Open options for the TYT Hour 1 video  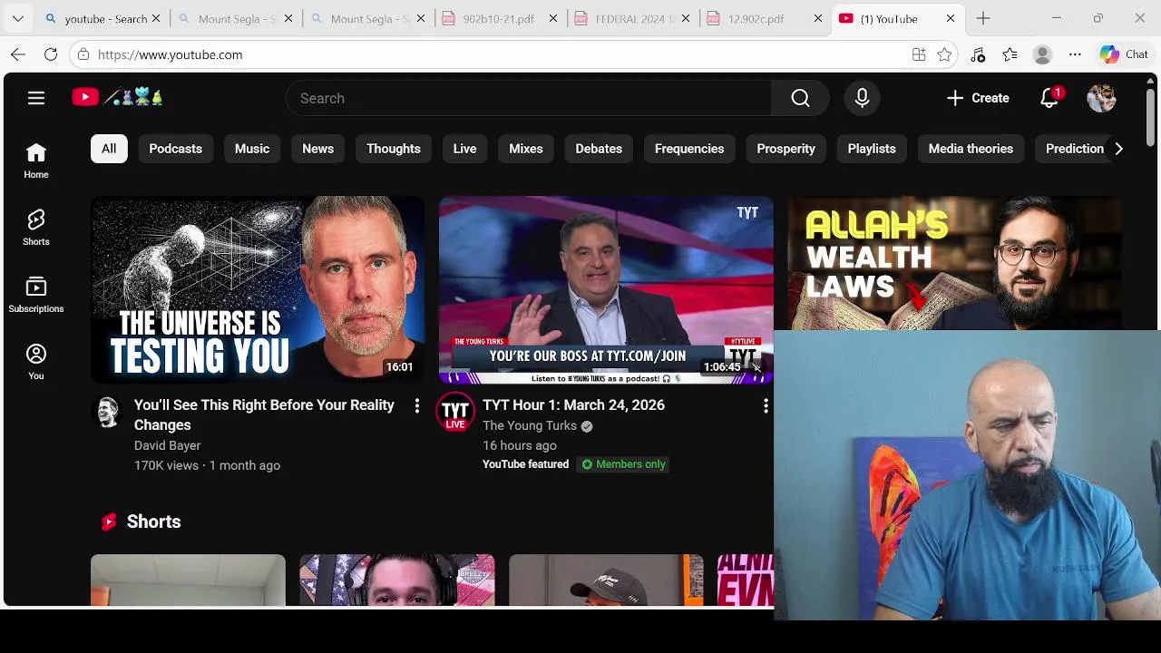[x=766, y=405]
